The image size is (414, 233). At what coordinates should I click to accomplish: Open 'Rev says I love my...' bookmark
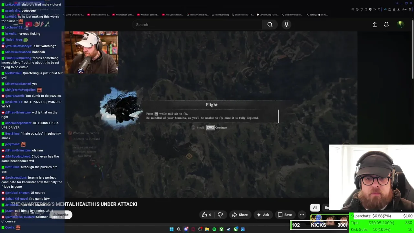197,15
